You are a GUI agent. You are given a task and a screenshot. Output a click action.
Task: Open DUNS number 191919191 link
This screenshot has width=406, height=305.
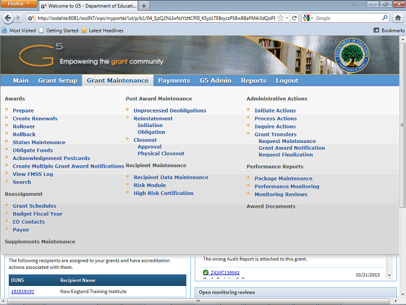pyautogui.click(x=23, y=292)
